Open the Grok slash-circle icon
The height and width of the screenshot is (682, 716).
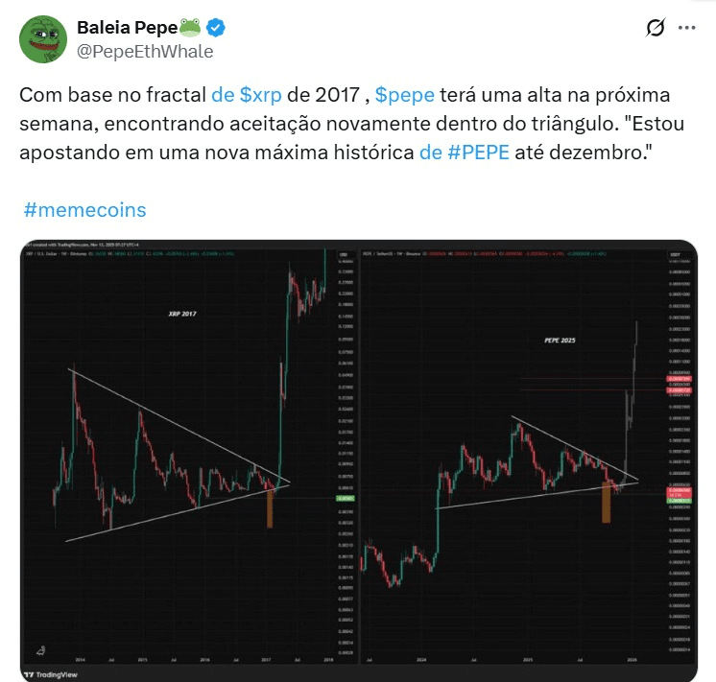[x=656, y=28]
